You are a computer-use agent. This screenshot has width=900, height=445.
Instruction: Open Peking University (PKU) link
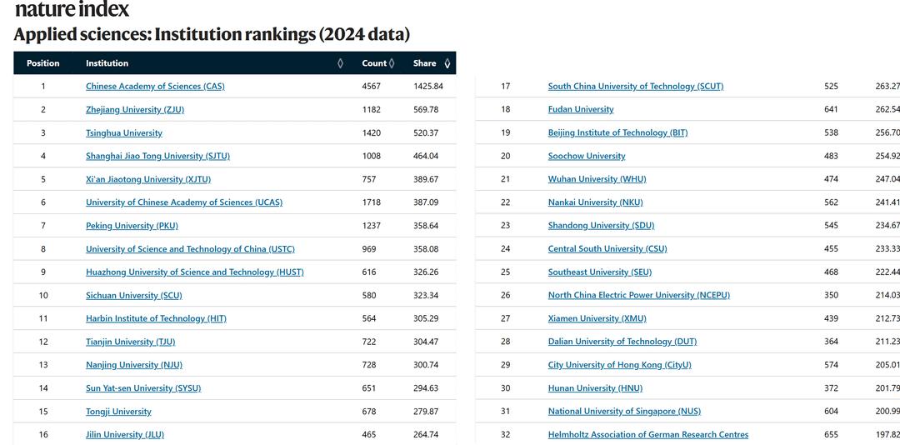click(132, 226)
